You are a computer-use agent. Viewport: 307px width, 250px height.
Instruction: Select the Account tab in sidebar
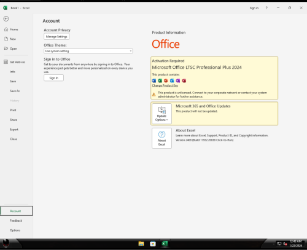click(17, 211)
